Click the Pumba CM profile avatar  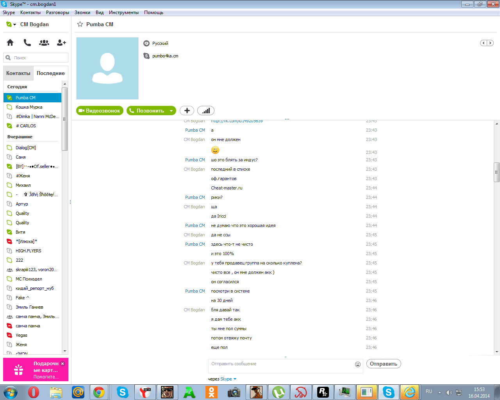(107, 68)
